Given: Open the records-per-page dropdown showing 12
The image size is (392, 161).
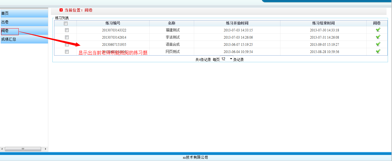Looking at the screenshot, I should click(226, 59).
